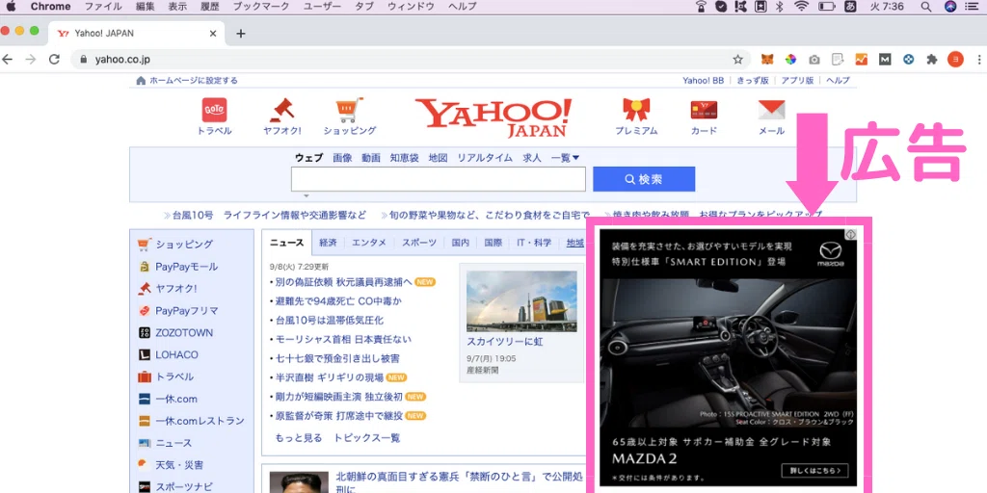Open the Premium ribbon icon
This screenshot has height=493, width=987.
[x=636, y=110]
